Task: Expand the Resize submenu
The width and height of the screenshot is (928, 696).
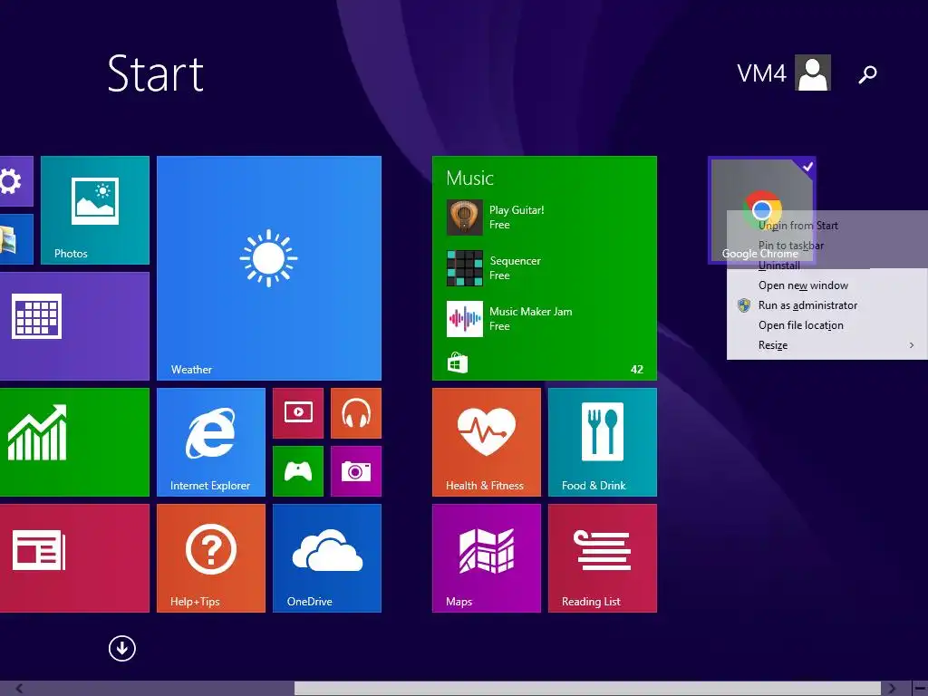Action: [827, 345]
